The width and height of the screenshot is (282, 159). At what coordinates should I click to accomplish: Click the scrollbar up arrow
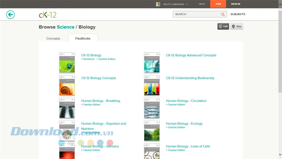(280, 4)
